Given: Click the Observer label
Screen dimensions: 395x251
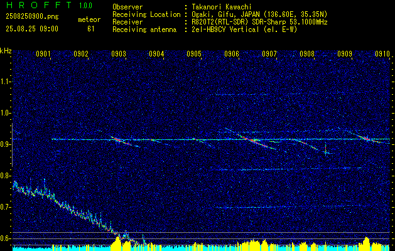Looking at the screenshot, I should pyautogui.click(x=127, y=7).
